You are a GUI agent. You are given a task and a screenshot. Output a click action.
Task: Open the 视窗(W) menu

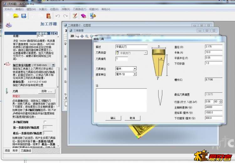click(x=94, y=9)
